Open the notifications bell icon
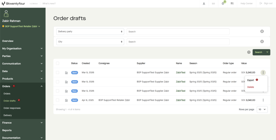276x140 pixels. point(223,4)
